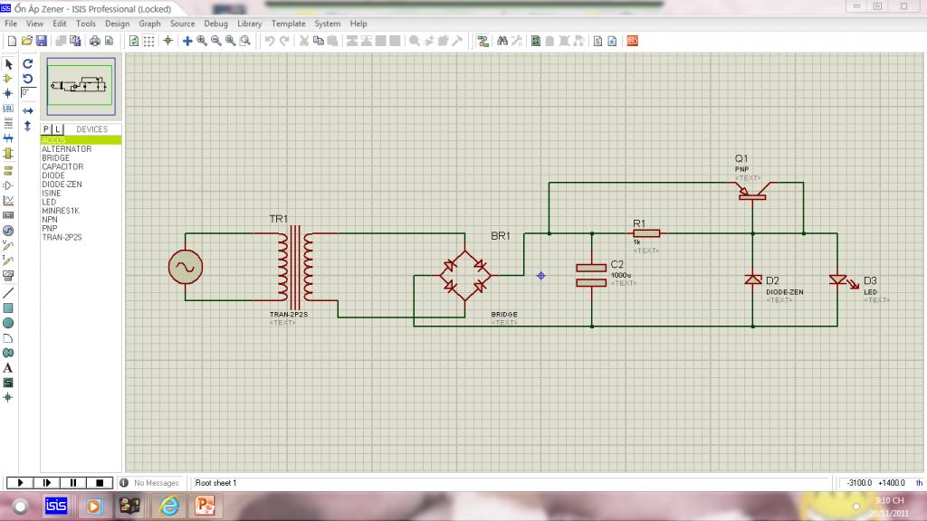Choose the 2D text script tool
Image resolution: width=927 pixels, height=521 pixels.
click(x=8, y=367)
